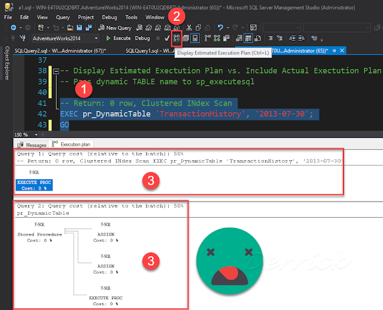Open an Analysis Services XMLA Query
Screen dimensions: 383x310
pos(168,28)
